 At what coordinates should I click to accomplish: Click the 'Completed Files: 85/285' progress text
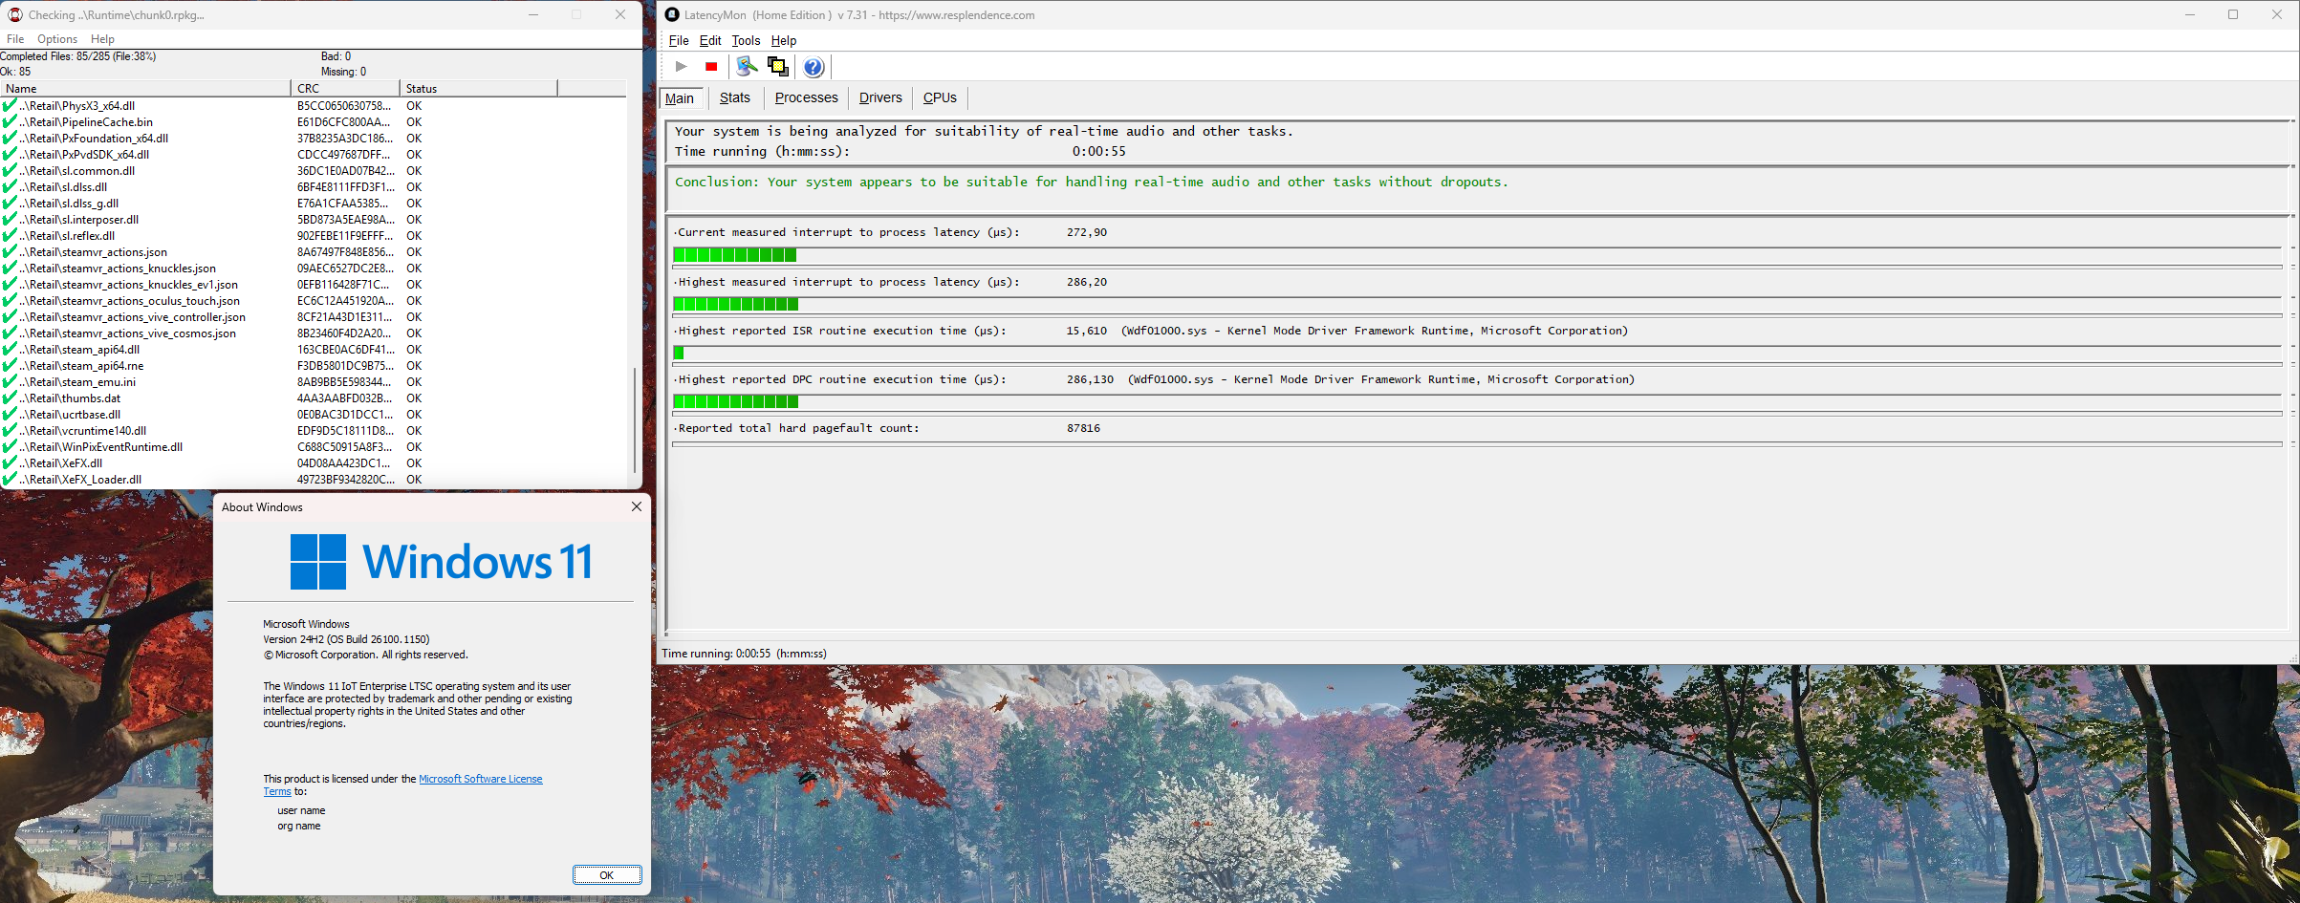point(78,56)
